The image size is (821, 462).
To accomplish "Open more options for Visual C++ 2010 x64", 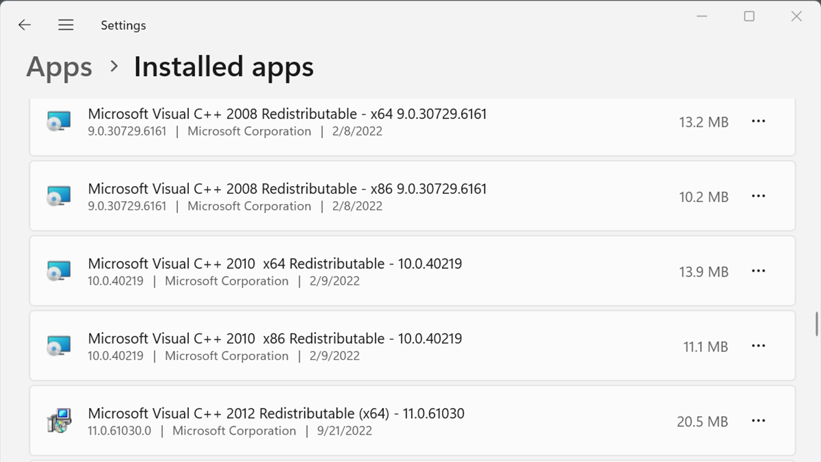I will pyautogui.click(x=758, y=271).
